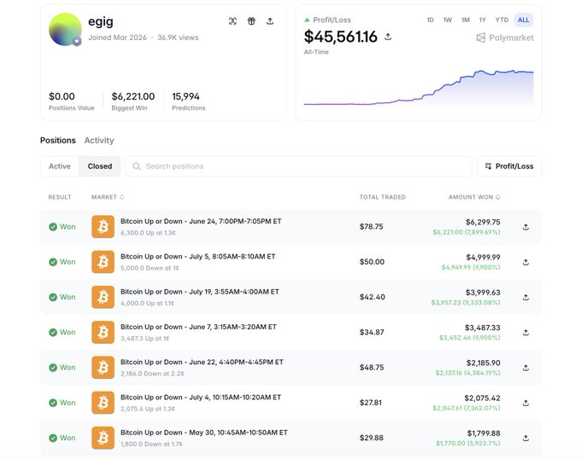This screenshot has height=459, width=581.
Task: Open Bitcoin Up or Down July 5 market
Action: pyautogui.click(x=198, y=256)
